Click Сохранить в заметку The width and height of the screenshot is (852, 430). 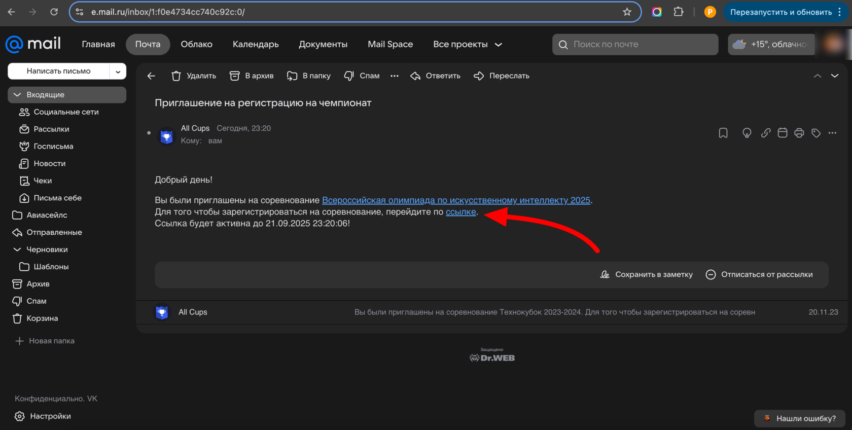coord(646,274)
